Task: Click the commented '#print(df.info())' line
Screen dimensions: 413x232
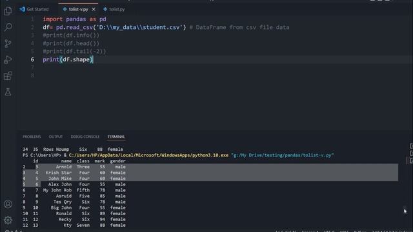Action: pyautogui.click(x=71, y=35)
